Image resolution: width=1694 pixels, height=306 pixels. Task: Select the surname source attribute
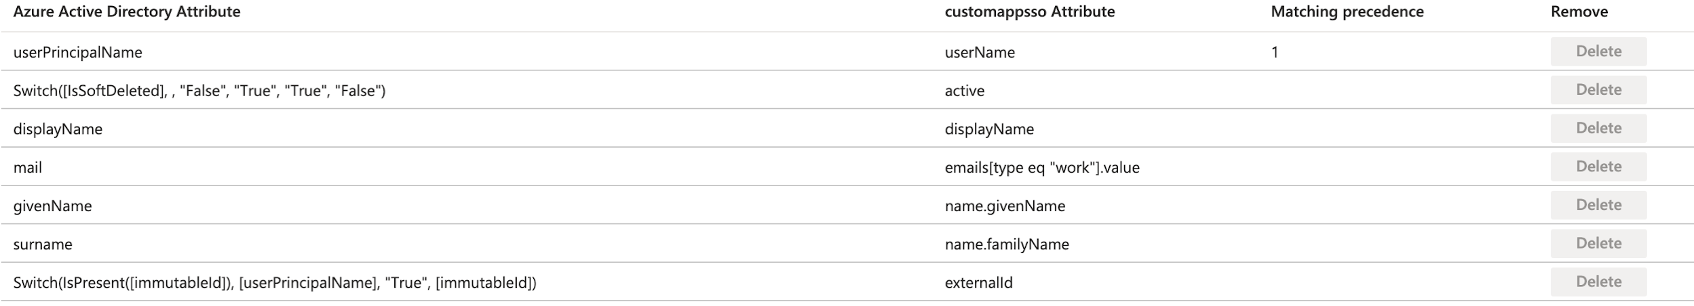[43, 244]
